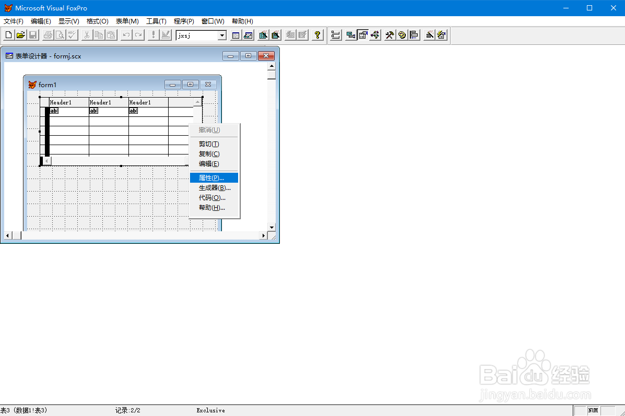Click the Cut scissors toolbar icon
This screenshot has height=416, width=625.
(87, 35)
